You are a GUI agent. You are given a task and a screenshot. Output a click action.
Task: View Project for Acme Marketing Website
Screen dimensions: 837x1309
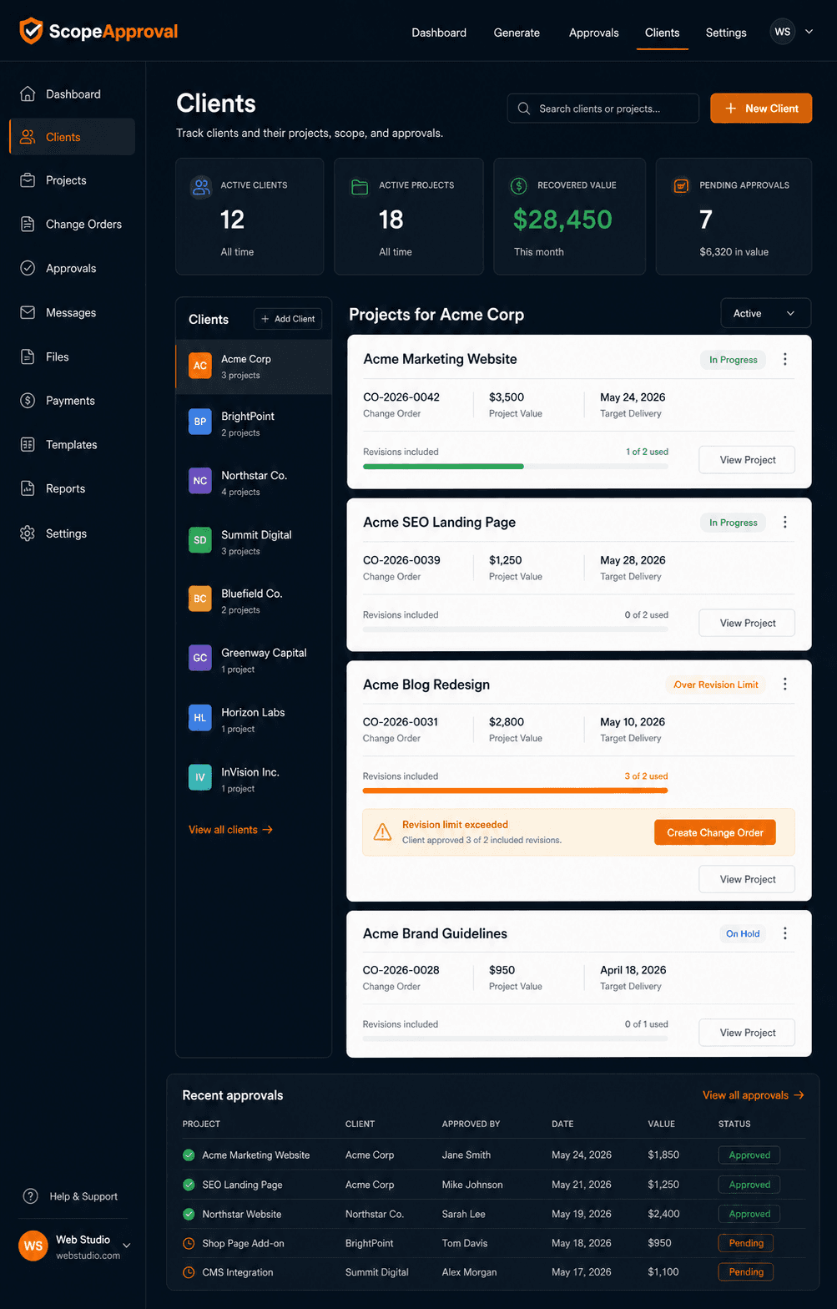click(x=747, y=460)
